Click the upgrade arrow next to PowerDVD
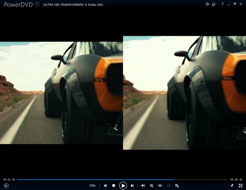The width and height of the screenshot is (246, 190). [37, 5]
